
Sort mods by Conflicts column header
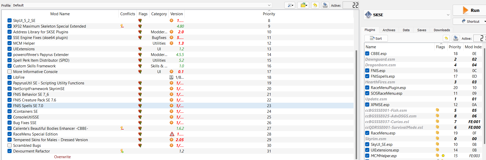(x=128, y=14)
